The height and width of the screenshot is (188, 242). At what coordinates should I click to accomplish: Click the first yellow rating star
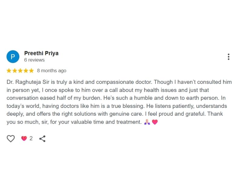9,71
